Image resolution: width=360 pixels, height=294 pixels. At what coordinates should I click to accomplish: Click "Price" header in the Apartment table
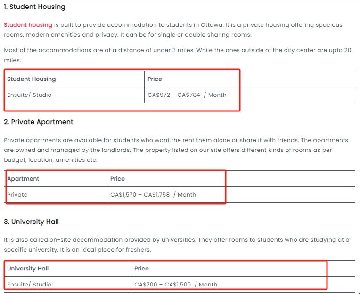coord(118,179)
